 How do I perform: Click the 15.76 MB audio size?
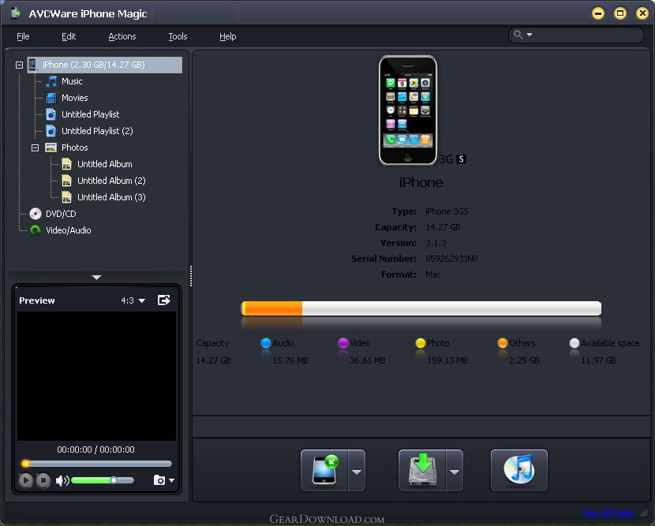coord(290,360)
